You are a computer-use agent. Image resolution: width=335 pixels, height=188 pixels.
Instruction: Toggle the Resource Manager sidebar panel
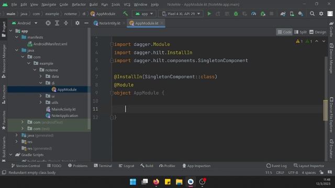click(4, 62)
